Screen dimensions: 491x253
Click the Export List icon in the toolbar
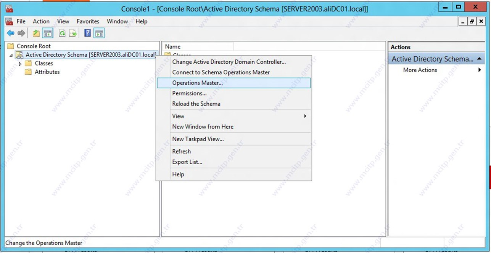coord(73,34)
